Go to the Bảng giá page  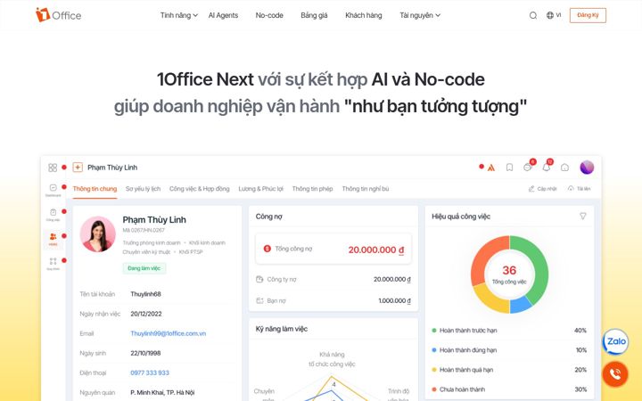(314, 15)
